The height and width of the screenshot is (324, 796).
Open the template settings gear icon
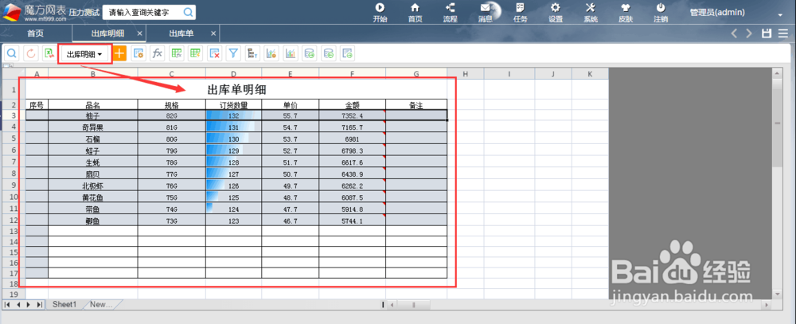(139, 53)
